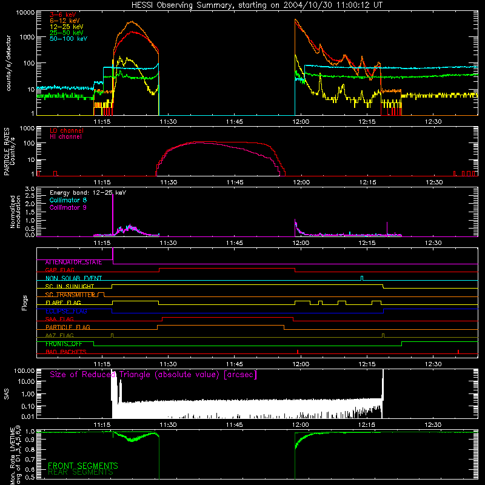Select the 'Collimator 9' legend label
The width and height of the screenshot is (485, 485).
pos(68,207)
